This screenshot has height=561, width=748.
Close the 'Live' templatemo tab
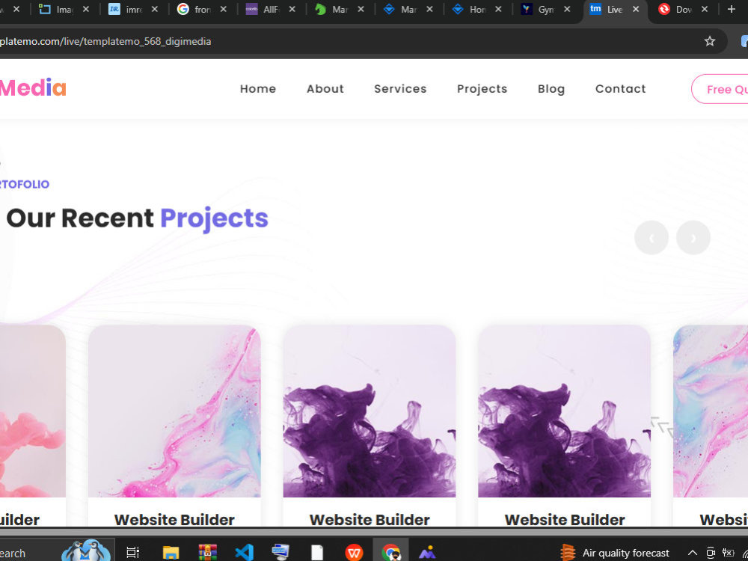tap(635, 9)
